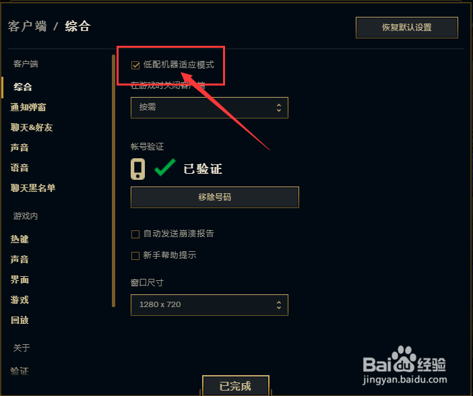The width and height of the screenshot is (473, 396).
Task: Select 聊天&好友 in the sidebar
Action: tap(32, 127)
